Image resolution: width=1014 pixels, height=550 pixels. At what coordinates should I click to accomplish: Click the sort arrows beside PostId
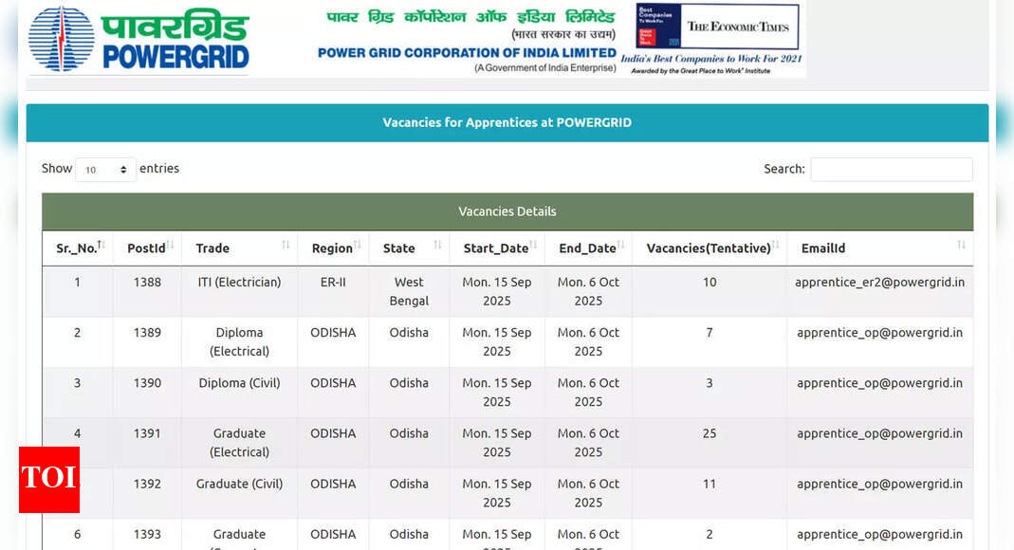[x=170, y=245]
